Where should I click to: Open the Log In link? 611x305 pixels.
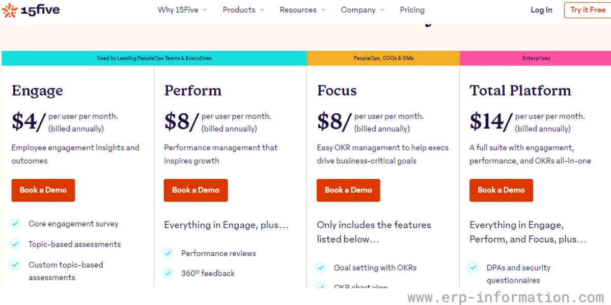541,10
